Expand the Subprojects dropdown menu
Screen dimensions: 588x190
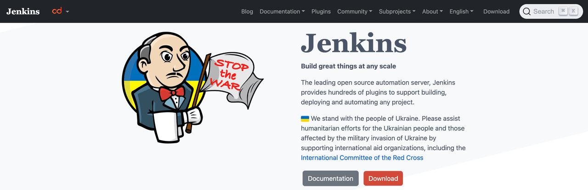pos(397,11)
